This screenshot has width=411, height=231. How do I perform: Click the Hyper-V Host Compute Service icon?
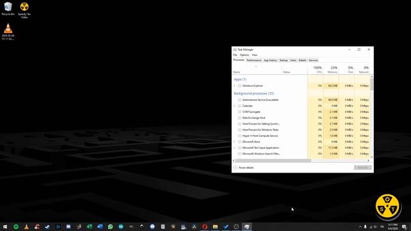240,135
